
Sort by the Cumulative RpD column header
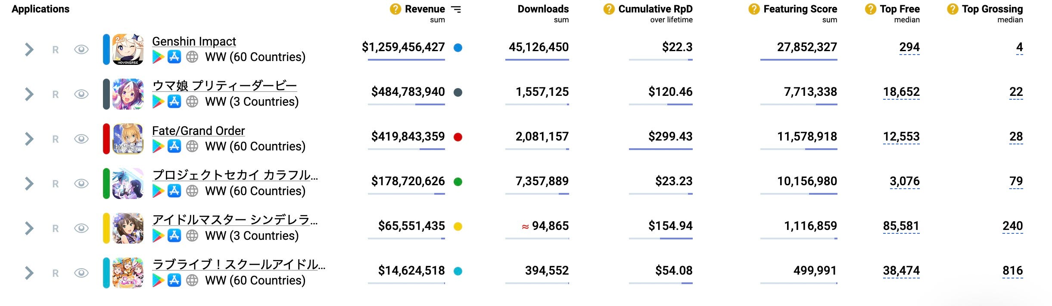(655, 9)
